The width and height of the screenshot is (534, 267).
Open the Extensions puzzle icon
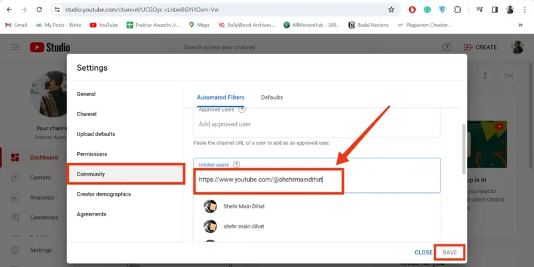point(457,9)
